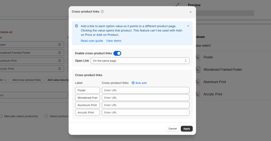The width and height of the screenshot is (271, 141).
Task: Disable the cross-product links toggle
Action: (117, 53)
